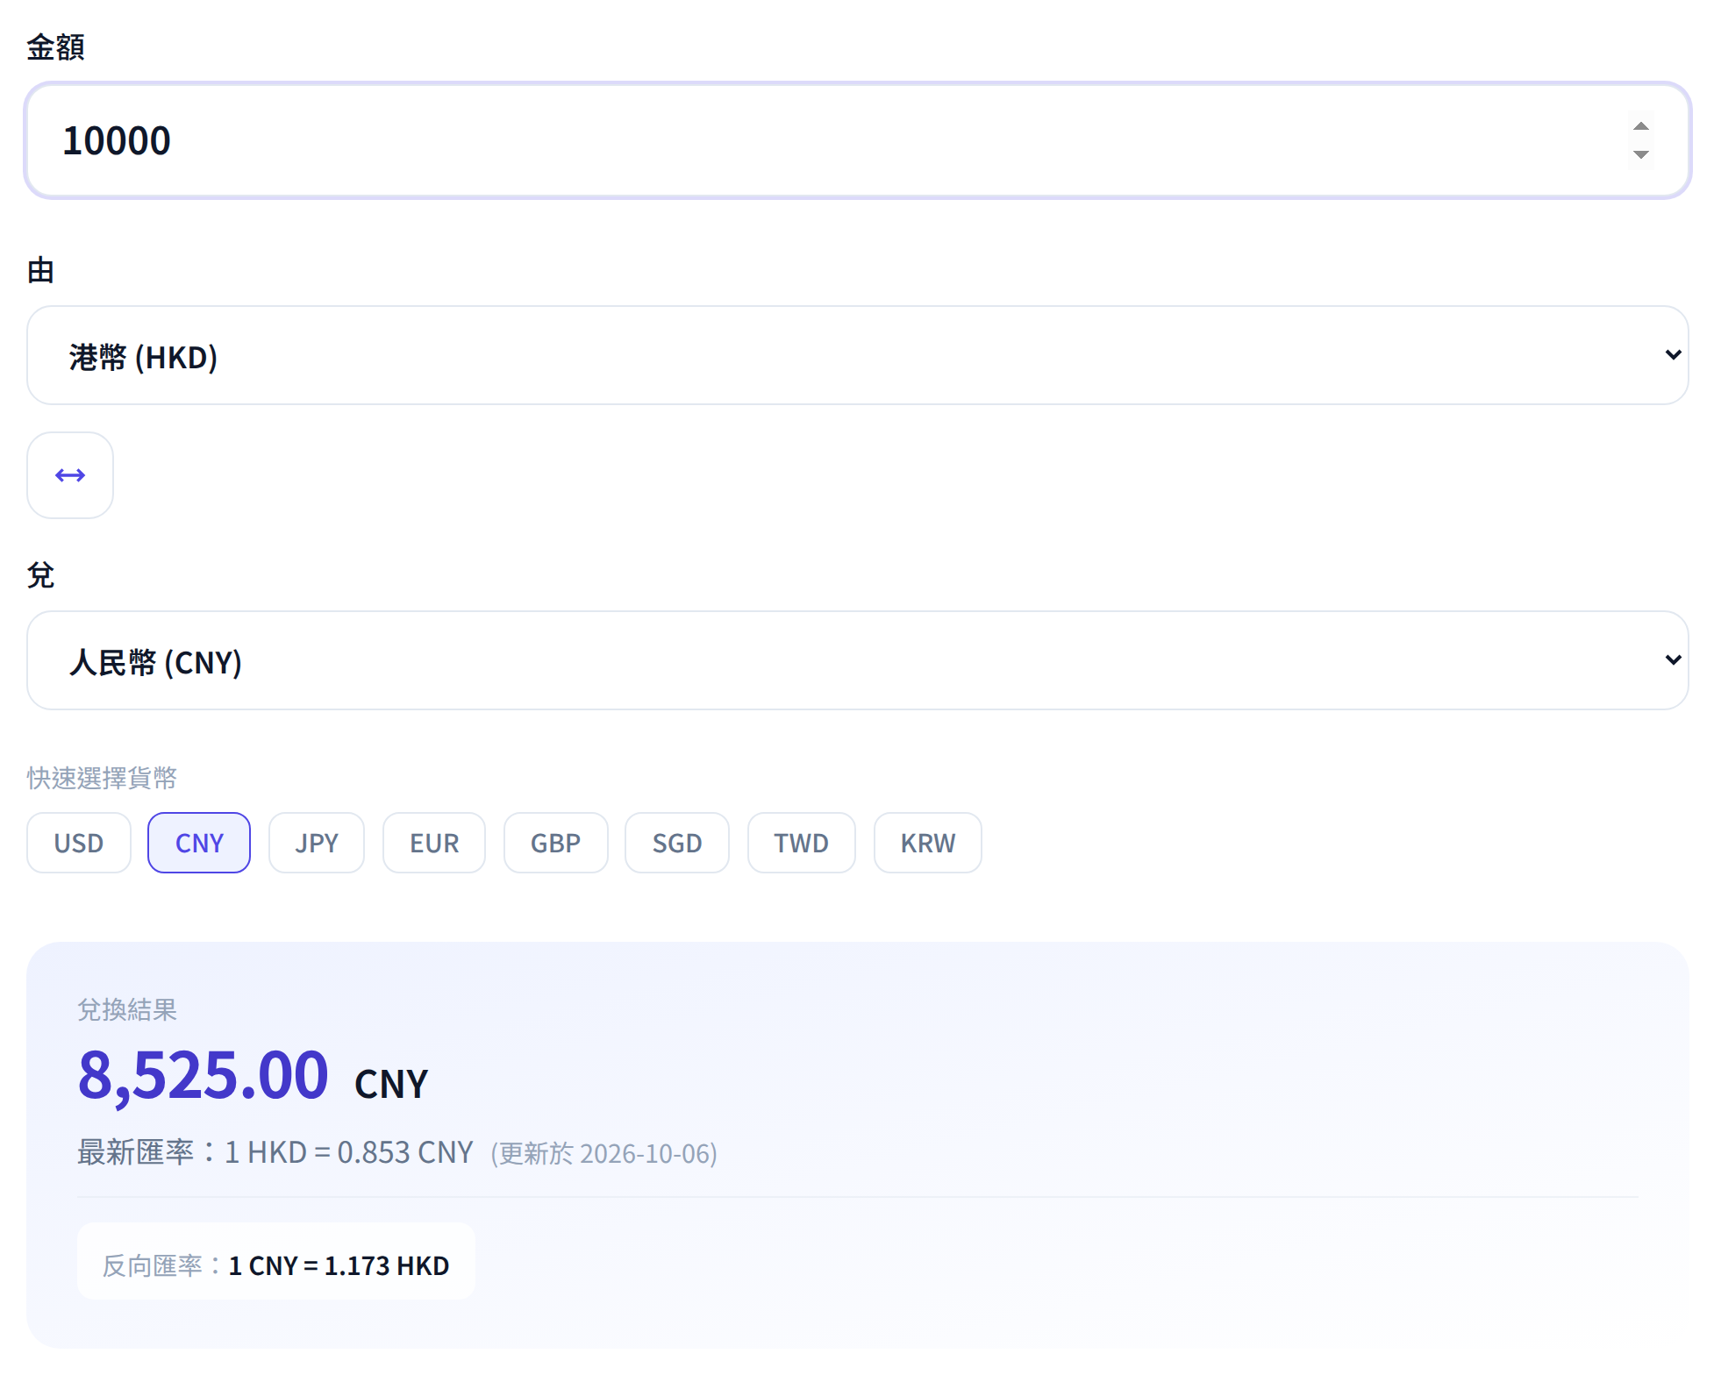This screenshot has height=1375, width=1714.
Task: Click the swap currencies arrow button
Action: click(x=70, y=475)
